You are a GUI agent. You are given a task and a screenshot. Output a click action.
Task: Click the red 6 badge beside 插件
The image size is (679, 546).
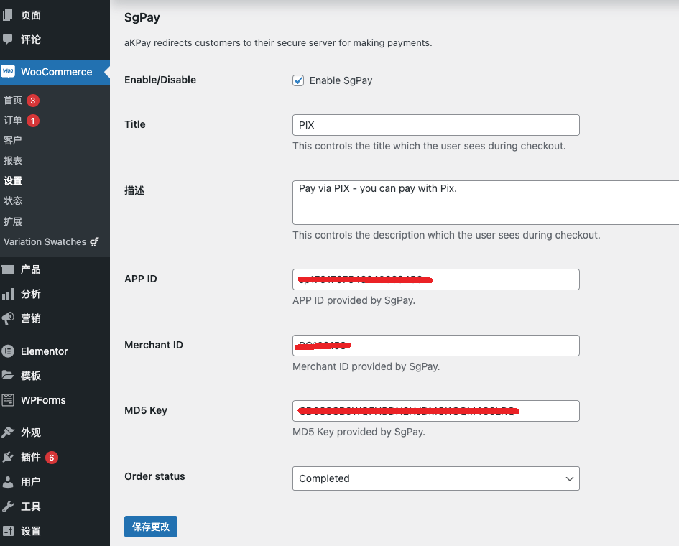(52, 457)
